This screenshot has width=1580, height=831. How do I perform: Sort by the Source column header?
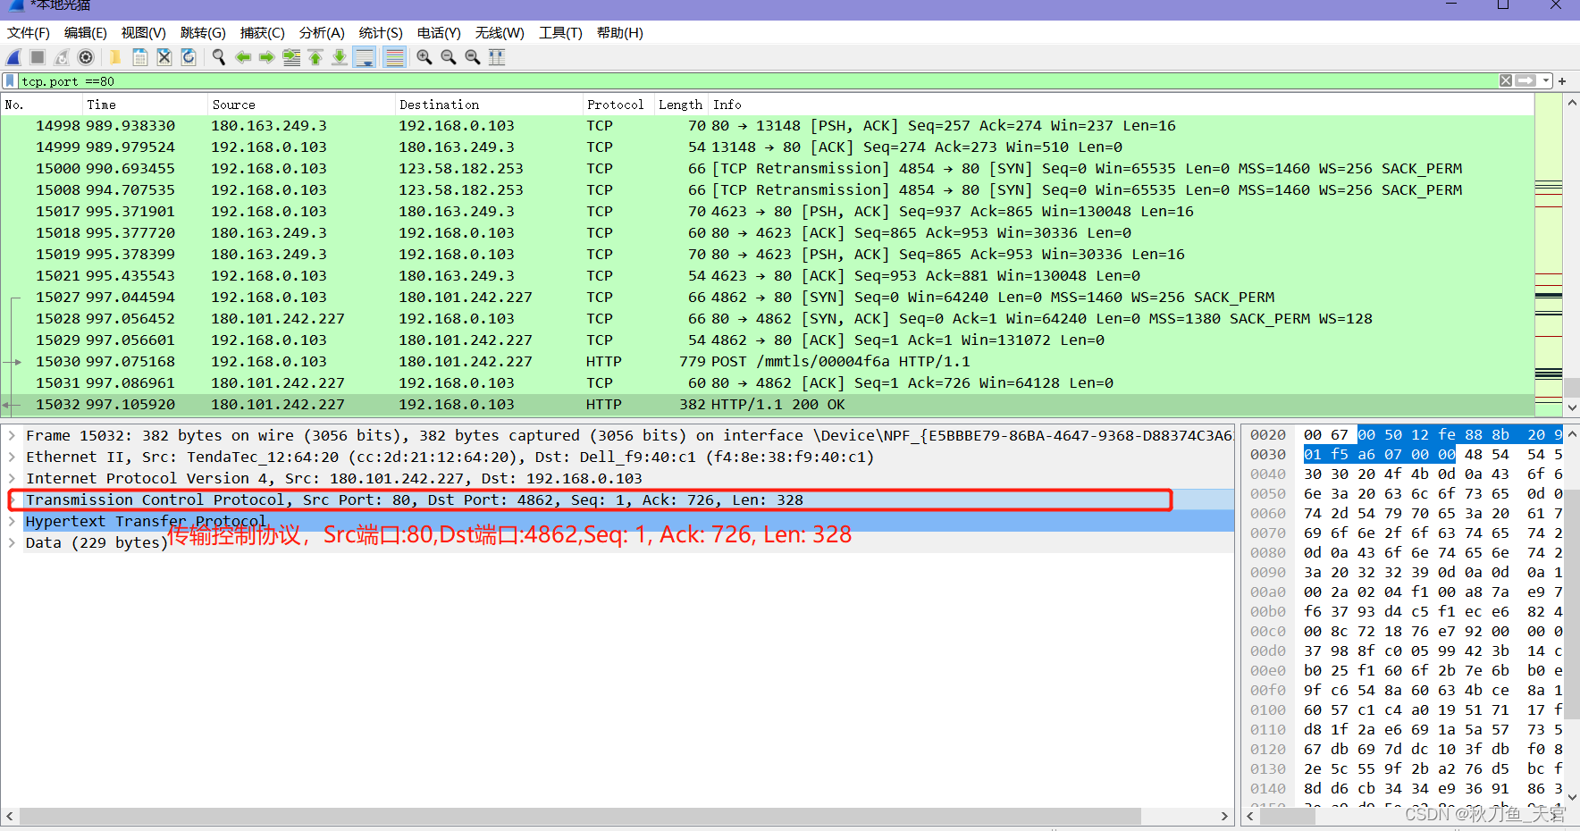(301, 105)
